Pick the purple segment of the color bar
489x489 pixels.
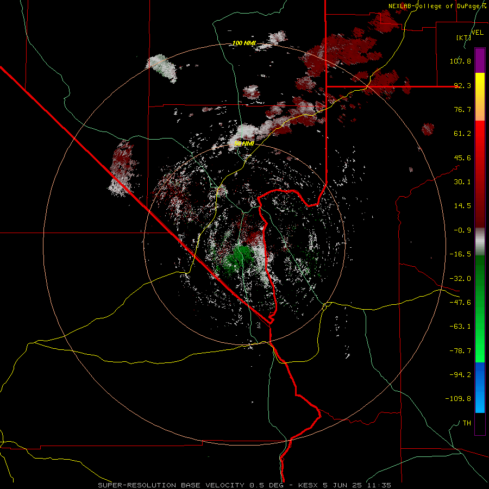pyautogui.click(x=480, y=60)
